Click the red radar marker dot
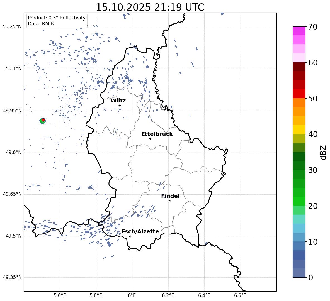 pos(43,120)
